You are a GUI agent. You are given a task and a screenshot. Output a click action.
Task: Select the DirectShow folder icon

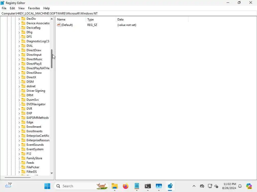23,72
